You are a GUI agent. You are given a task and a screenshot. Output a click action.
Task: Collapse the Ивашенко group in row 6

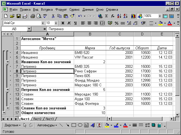[7, 62]
